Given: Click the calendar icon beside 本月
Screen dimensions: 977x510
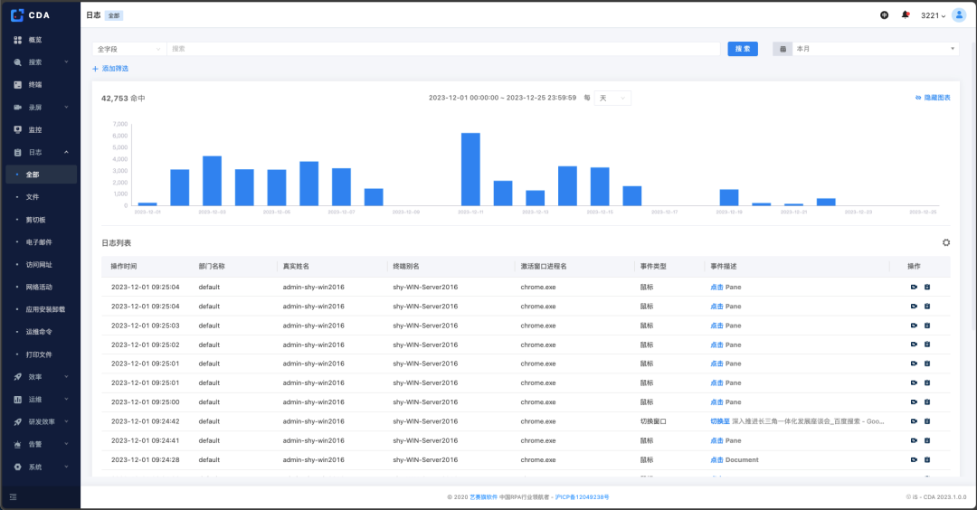Looking at the screenshot, I should tap(783, 49).
